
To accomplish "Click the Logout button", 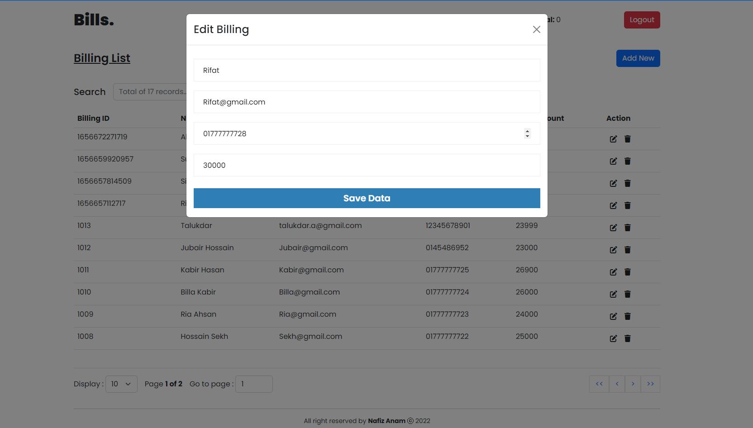I will [642, 20].
